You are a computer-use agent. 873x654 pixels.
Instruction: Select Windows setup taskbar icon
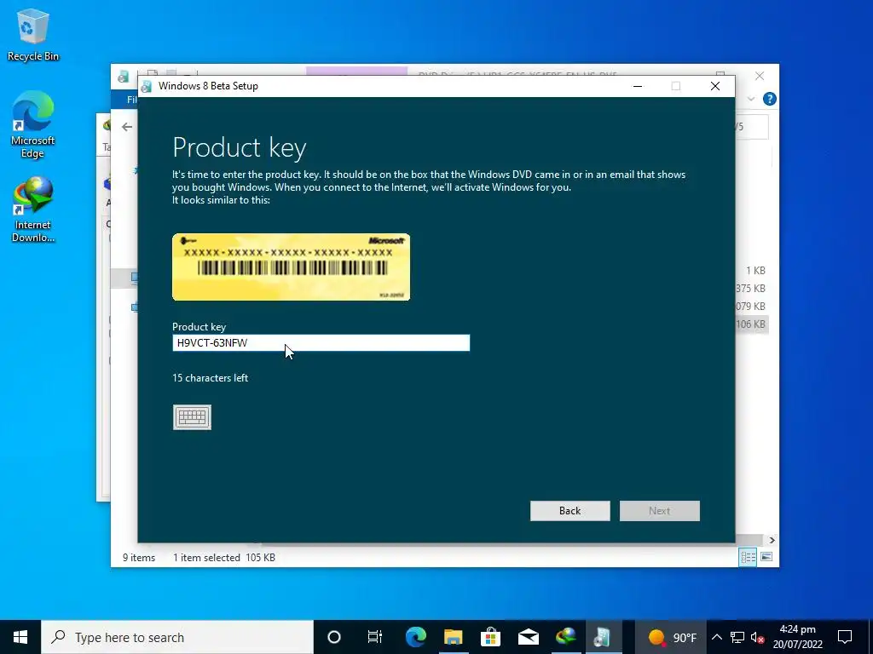603,637
